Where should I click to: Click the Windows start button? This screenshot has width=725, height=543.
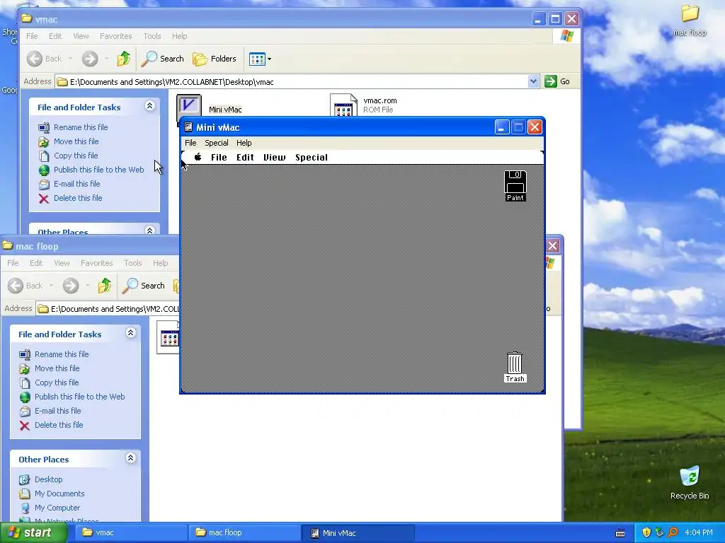coord(33,533)
